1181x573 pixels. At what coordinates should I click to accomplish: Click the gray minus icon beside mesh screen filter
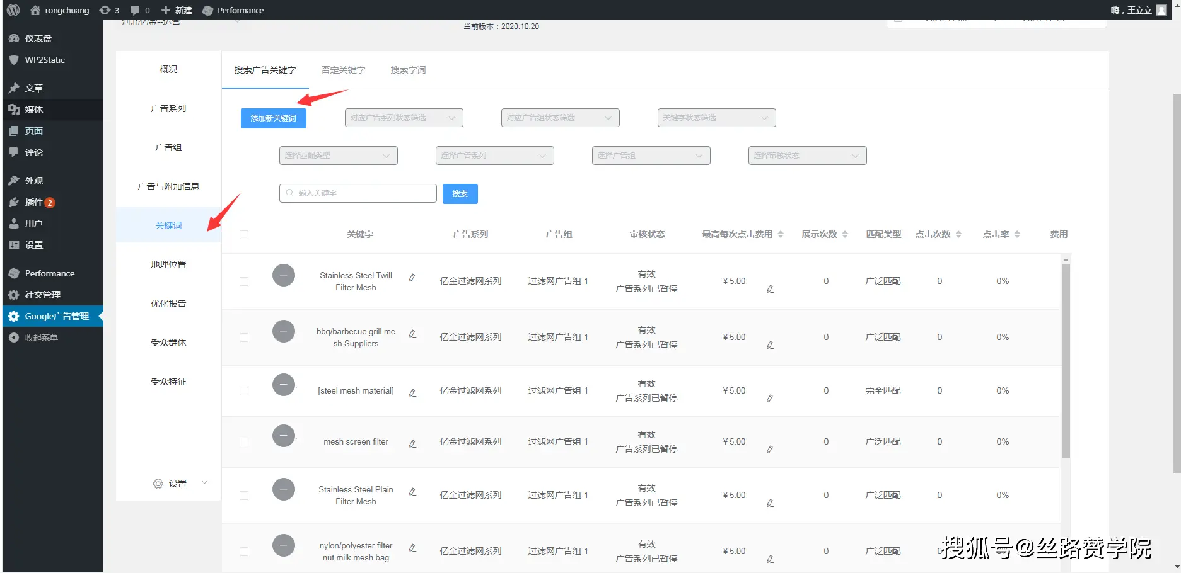284,436
